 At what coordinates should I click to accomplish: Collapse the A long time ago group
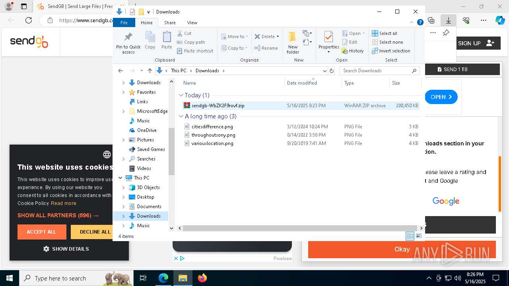coord(181,116)
